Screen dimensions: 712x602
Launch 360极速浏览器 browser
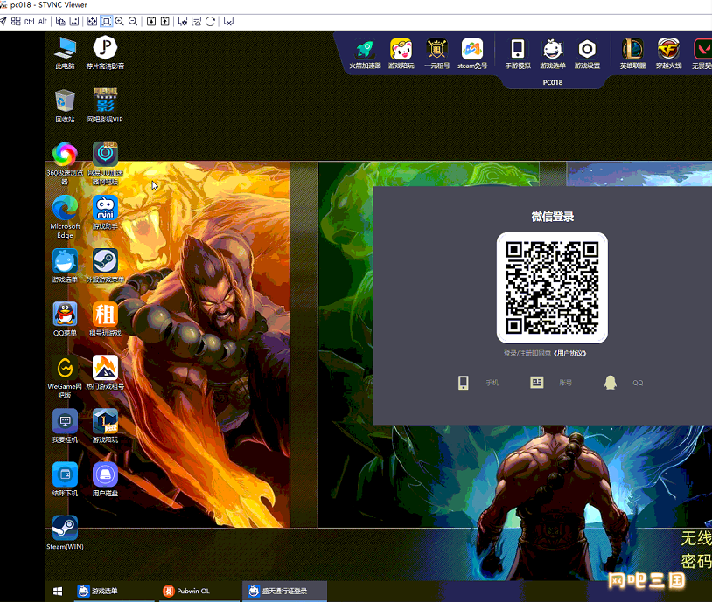coord(65,163)
